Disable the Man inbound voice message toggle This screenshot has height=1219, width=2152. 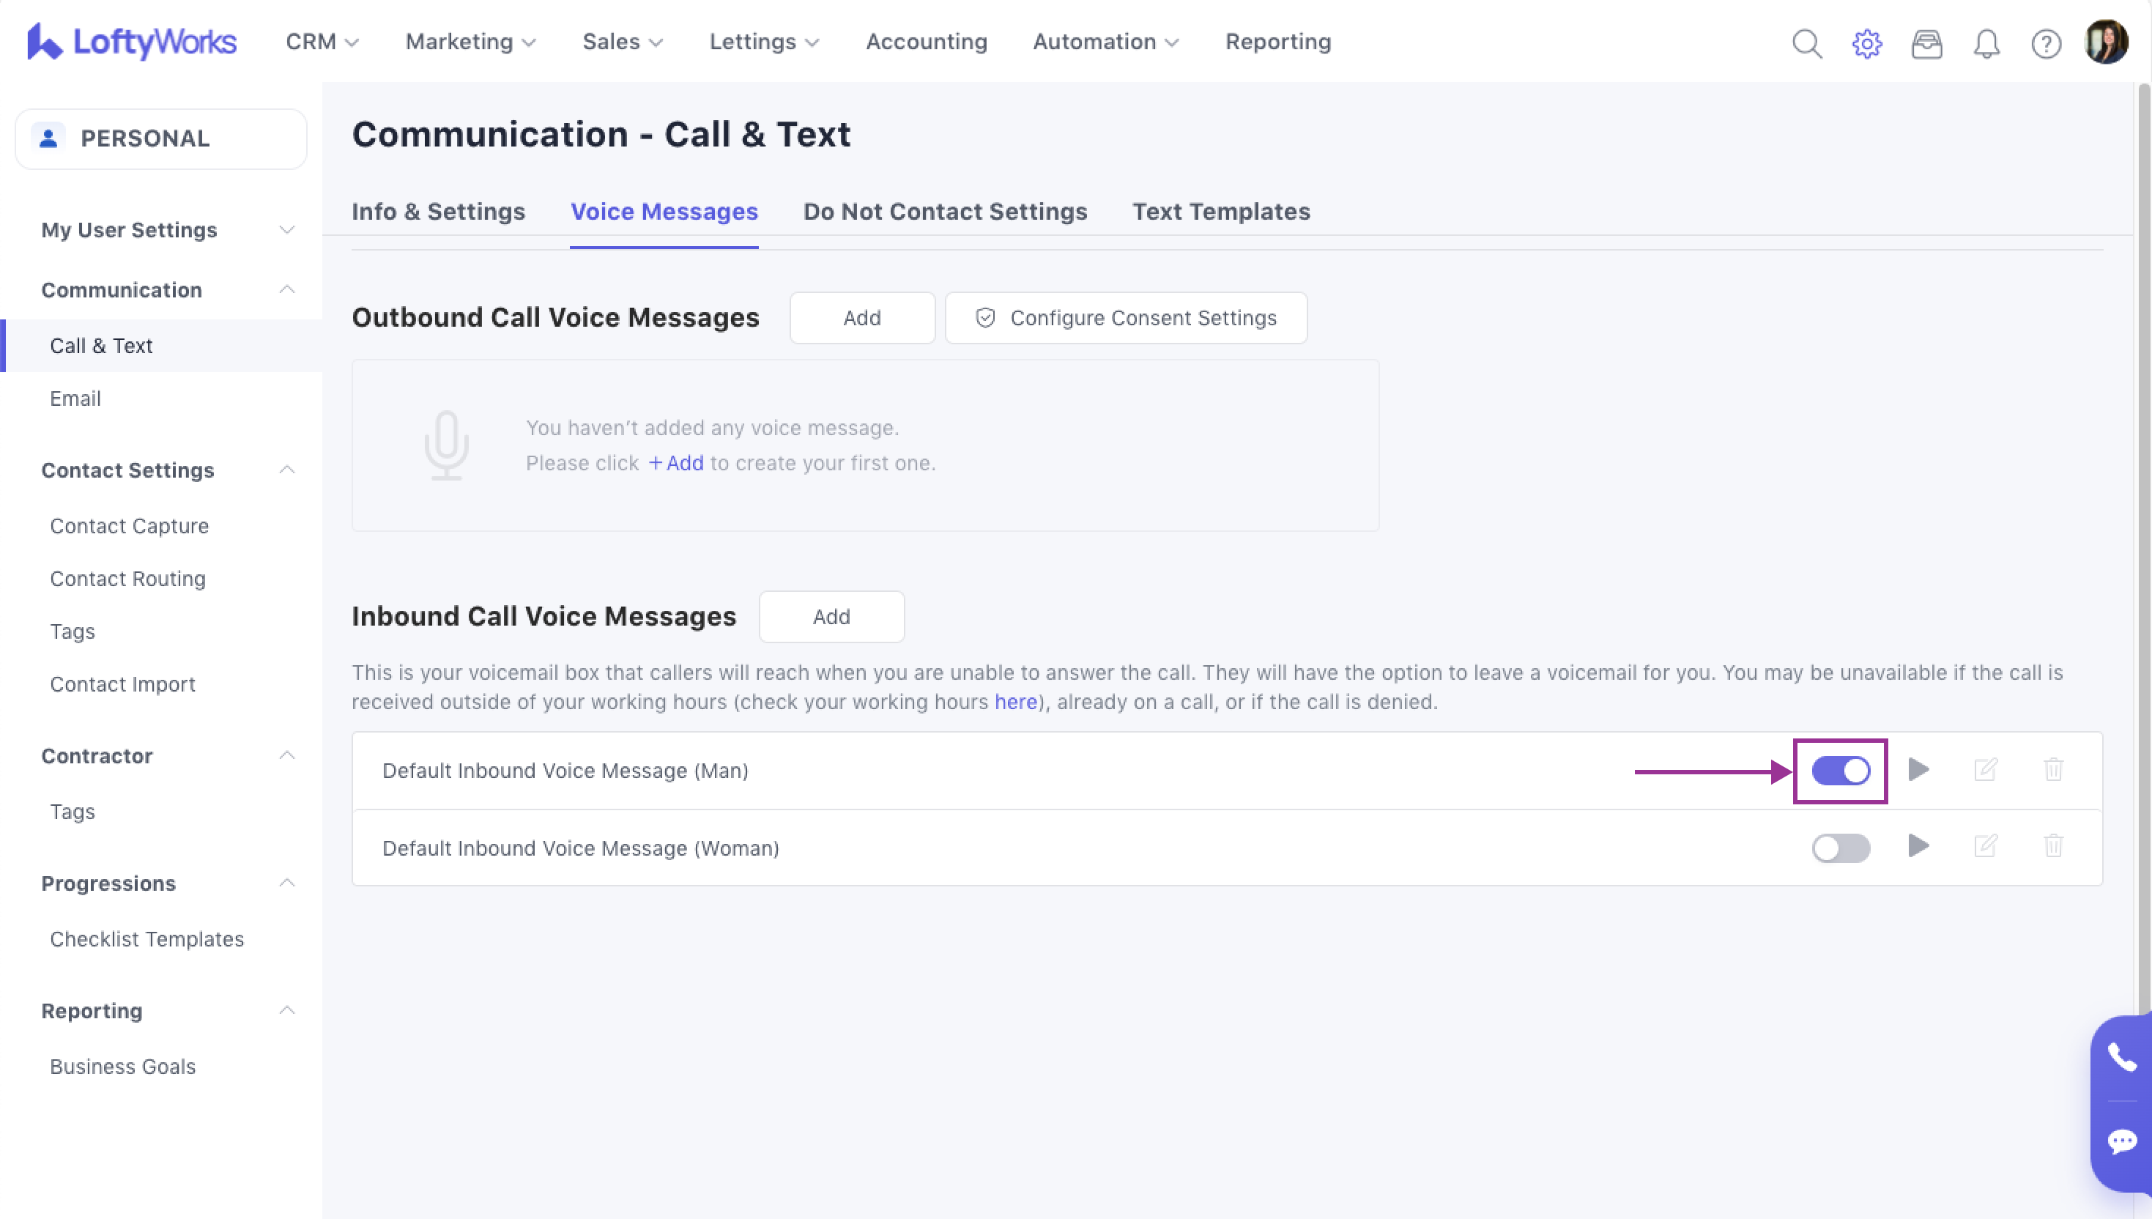tap(1841, 770)
